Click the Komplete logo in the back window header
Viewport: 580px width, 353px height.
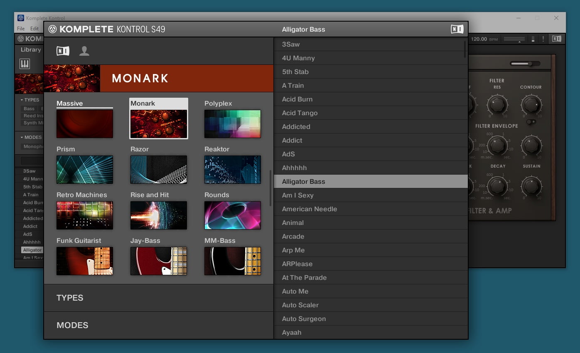[21, 39]
